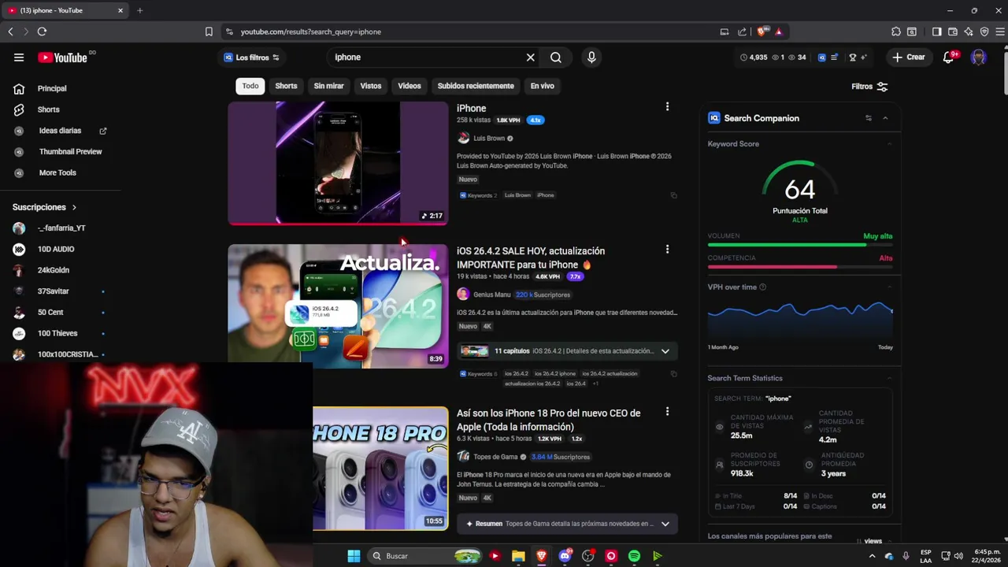
Task: Expand the Suscripciones section arrow
Action: pos(74,207)
